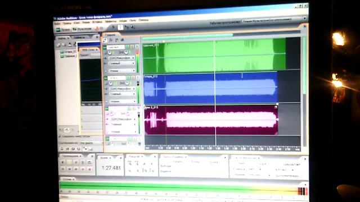The image size is (360, 202).
Task: Show Inputs/Outputs track controls
Action: click(105, 40)
